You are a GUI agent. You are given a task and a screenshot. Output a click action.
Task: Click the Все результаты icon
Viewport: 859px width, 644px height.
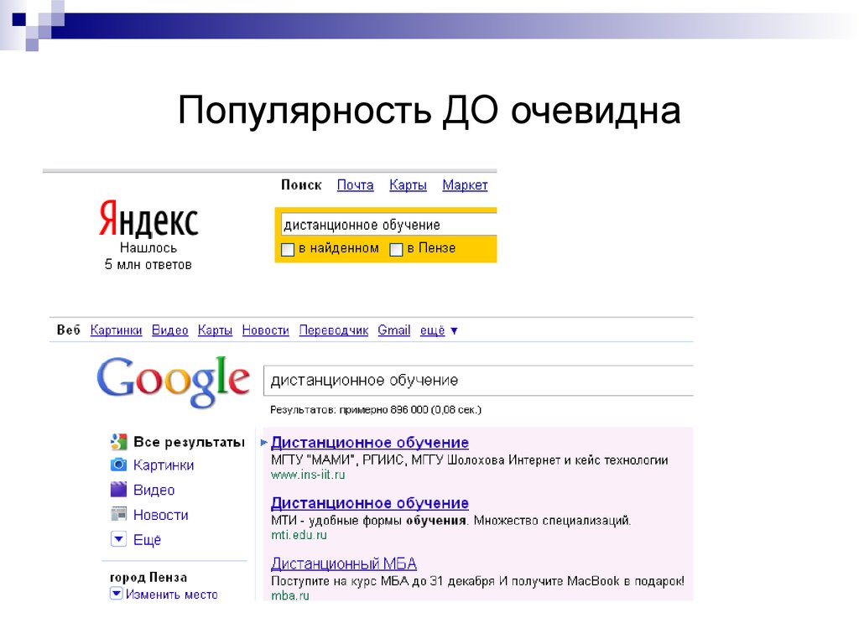(x=117, y=441)
